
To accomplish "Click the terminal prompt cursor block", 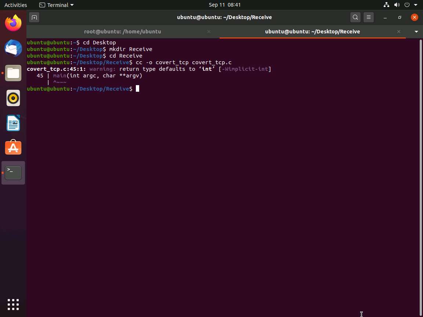I will tap(137, 89).
